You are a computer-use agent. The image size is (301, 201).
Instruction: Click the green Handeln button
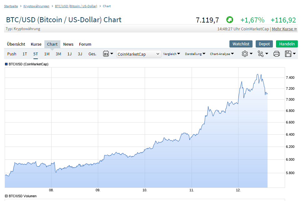point(287,44)
